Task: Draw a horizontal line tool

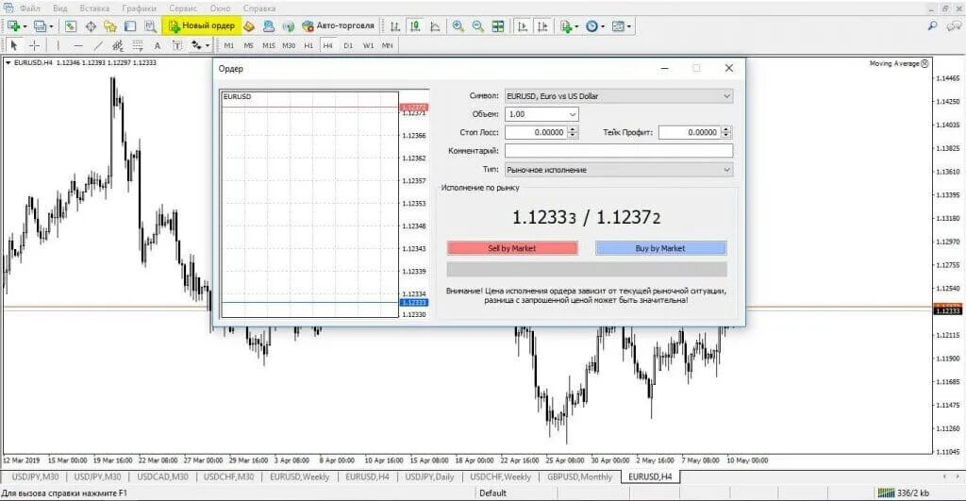Action: [x=78, y=45]
